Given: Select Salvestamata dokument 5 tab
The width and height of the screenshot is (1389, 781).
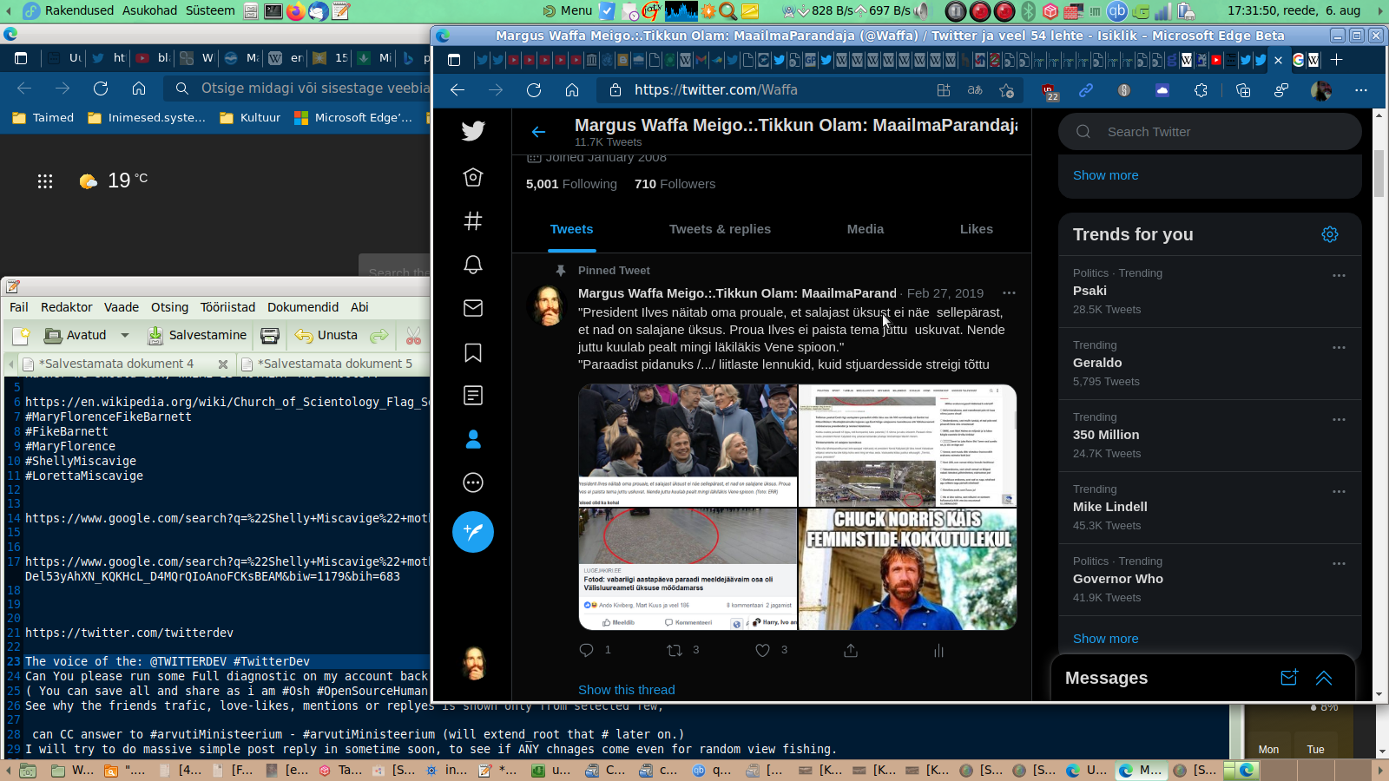Looking at the screenshot, I should [333, 364].
